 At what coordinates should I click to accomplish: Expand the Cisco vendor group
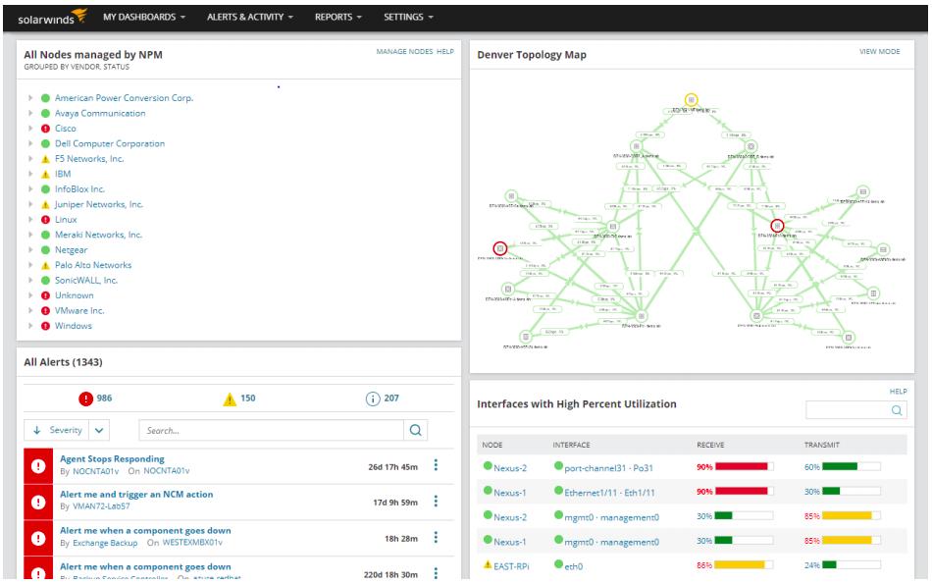(x=30, y=128)
